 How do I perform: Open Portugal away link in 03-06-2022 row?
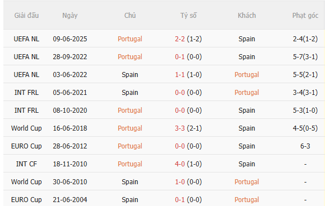coord(247,75)
